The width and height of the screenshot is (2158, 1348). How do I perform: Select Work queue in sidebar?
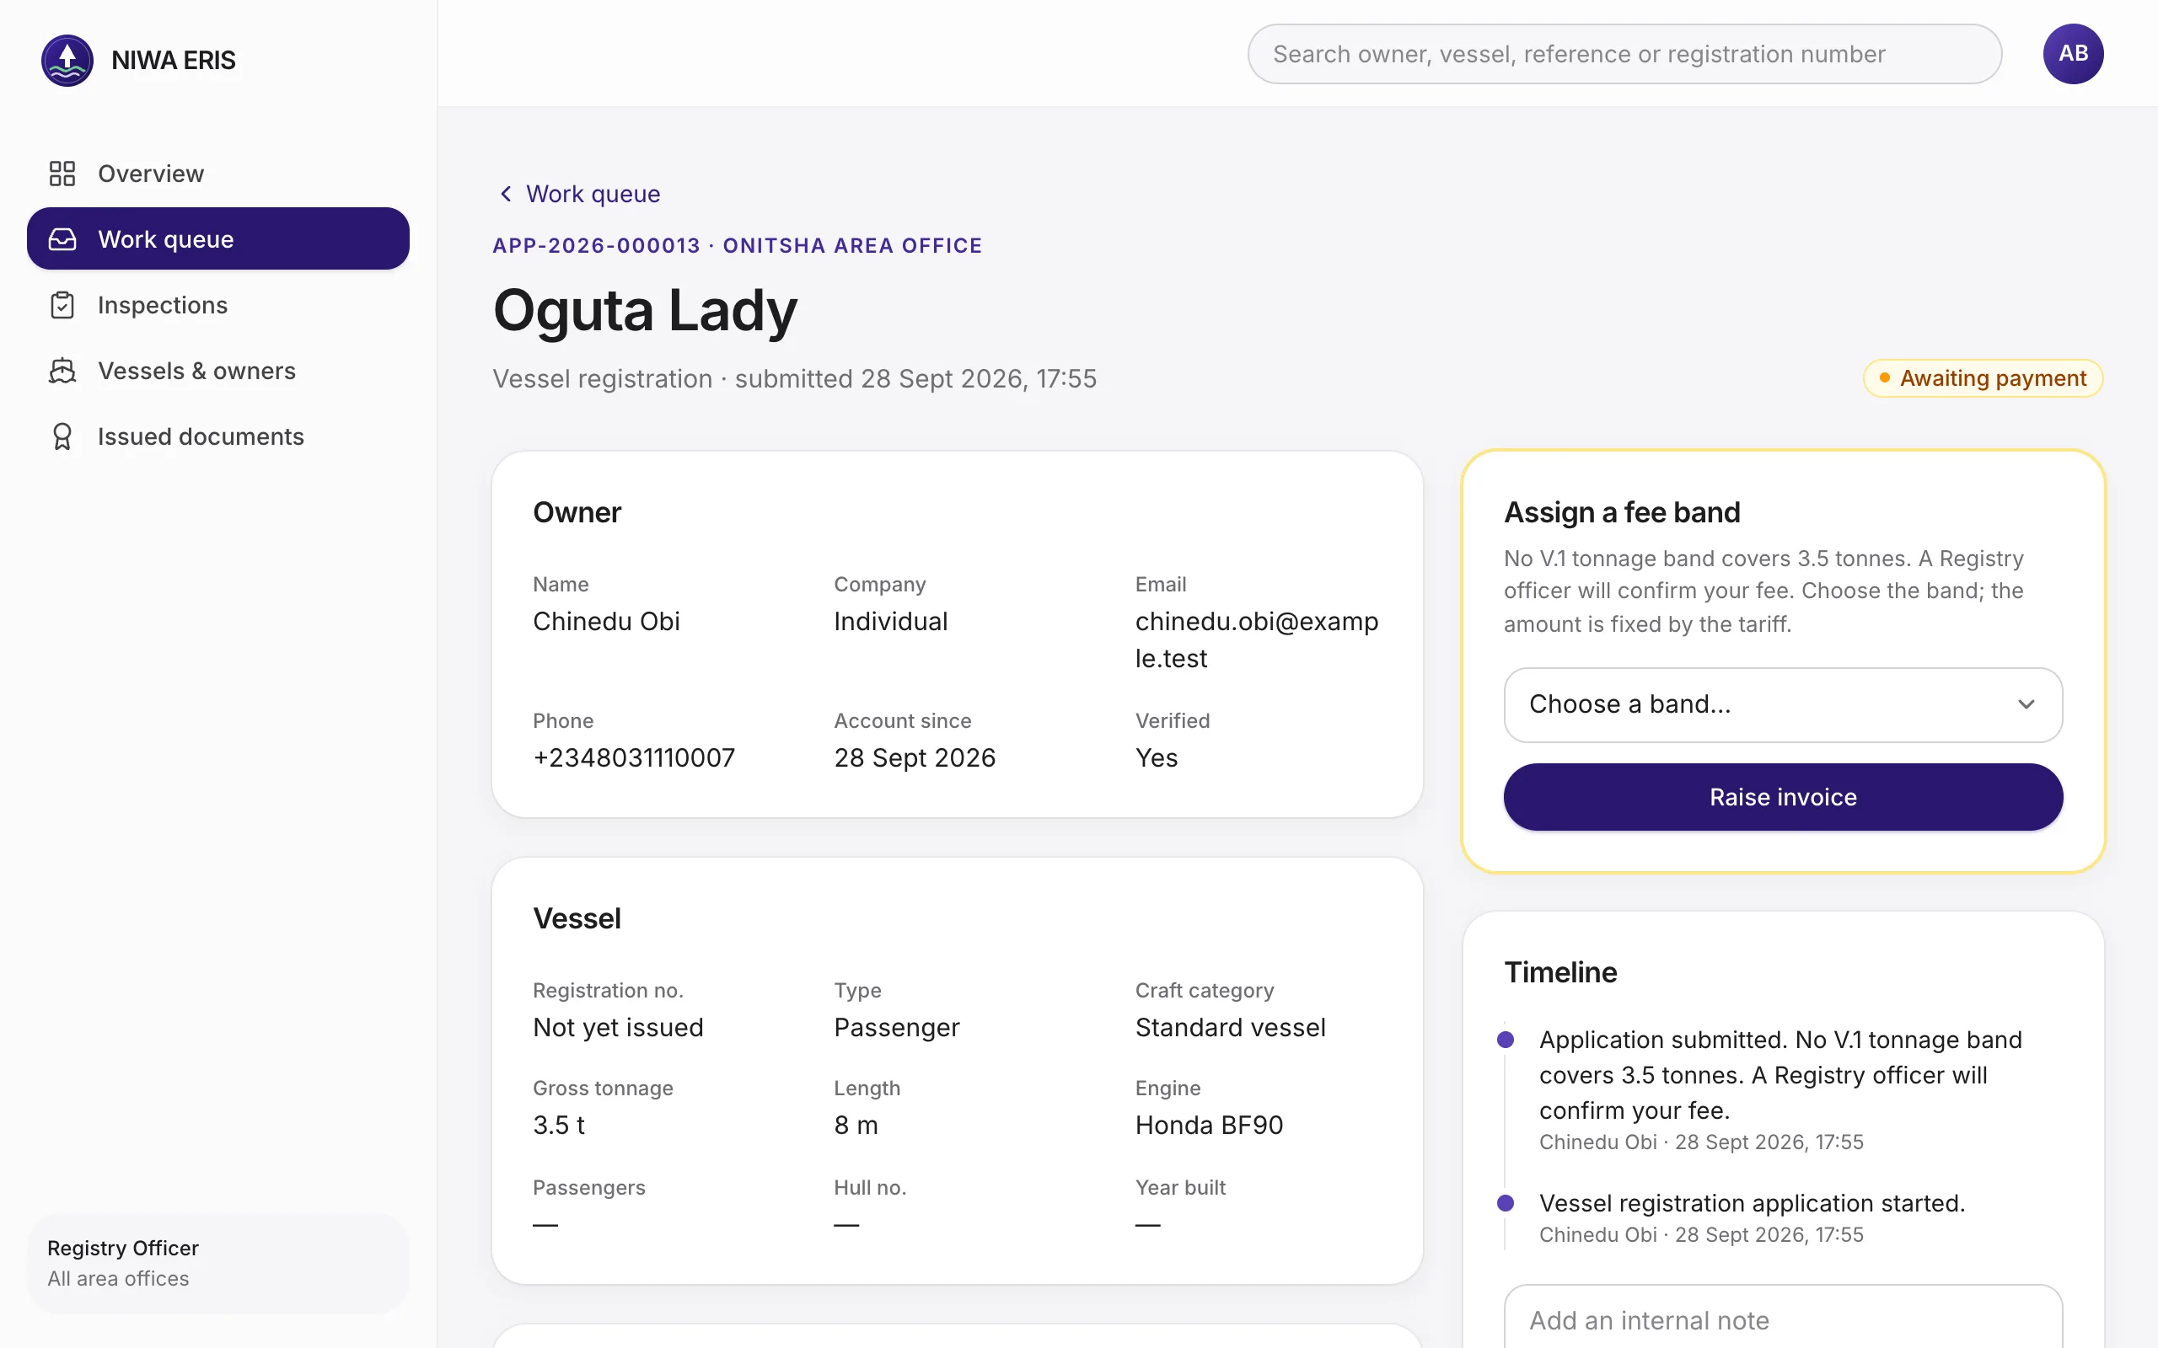click(x=218, y=239)
